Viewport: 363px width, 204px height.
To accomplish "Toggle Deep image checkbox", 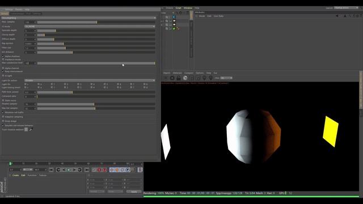I will [3, 121].
